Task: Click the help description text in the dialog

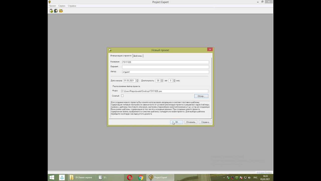Action: coord(160,108)
